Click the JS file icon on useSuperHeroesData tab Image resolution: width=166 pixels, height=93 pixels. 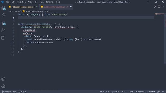tap(42, 7)
